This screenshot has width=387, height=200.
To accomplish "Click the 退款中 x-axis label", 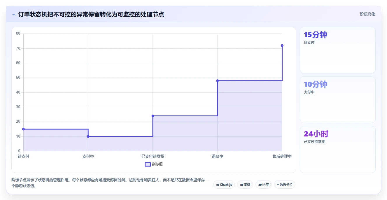I will (218, 157).
